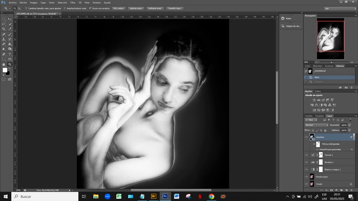The height and width of the screenshot is (201, 358).
Task: Open Historia panel flyout menu
Action: pyautogui.click(x=356, y=66)
